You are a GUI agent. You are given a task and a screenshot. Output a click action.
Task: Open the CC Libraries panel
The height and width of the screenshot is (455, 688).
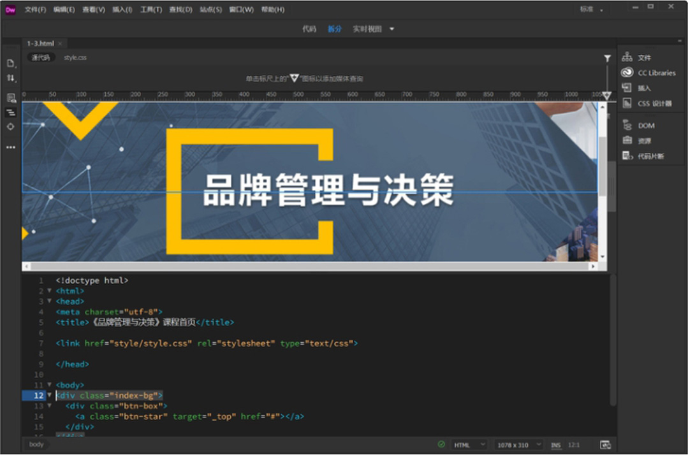649,73
